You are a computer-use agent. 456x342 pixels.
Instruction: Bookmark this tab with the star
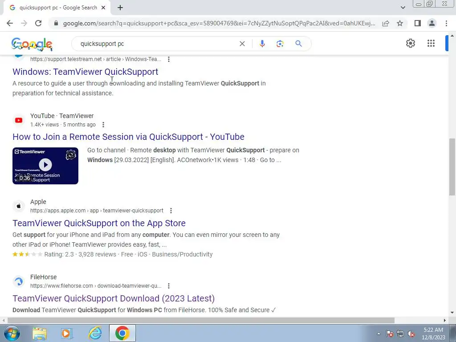pos(400,23)
